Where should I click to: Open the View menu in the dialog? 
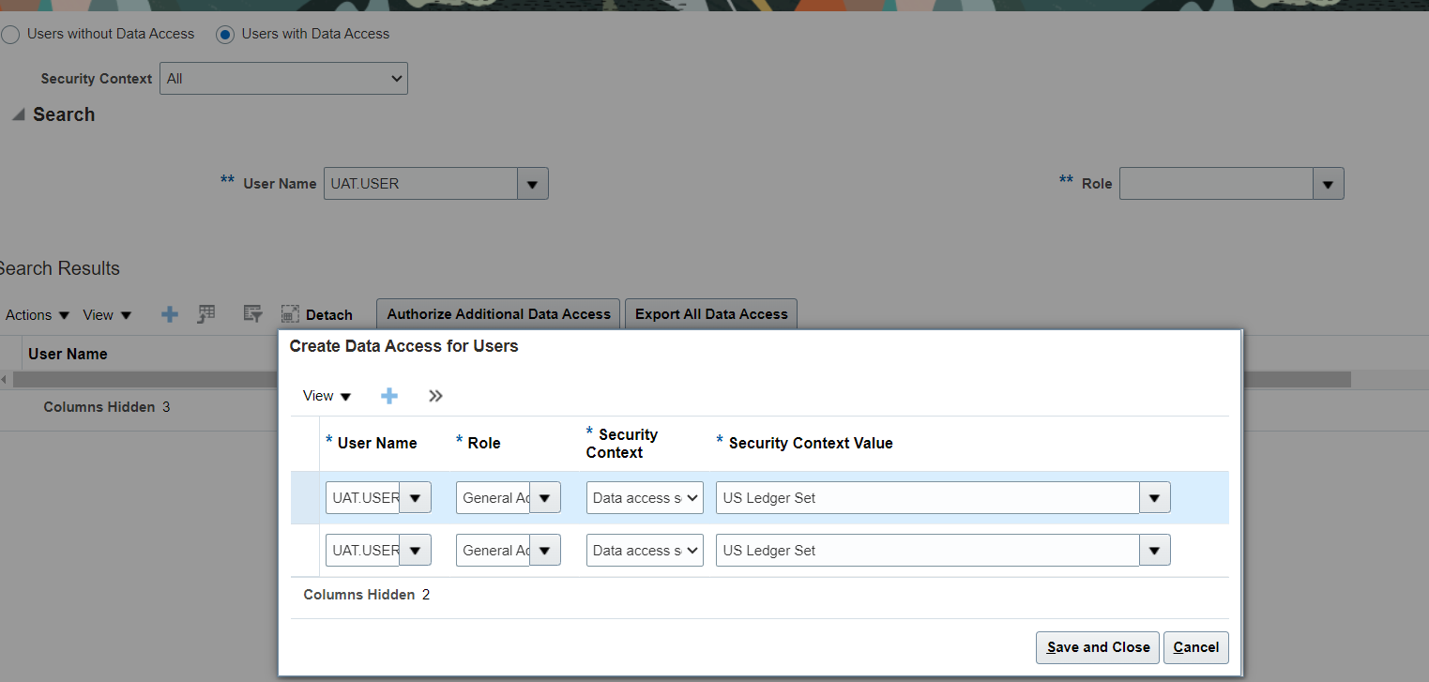click(327, 396)
